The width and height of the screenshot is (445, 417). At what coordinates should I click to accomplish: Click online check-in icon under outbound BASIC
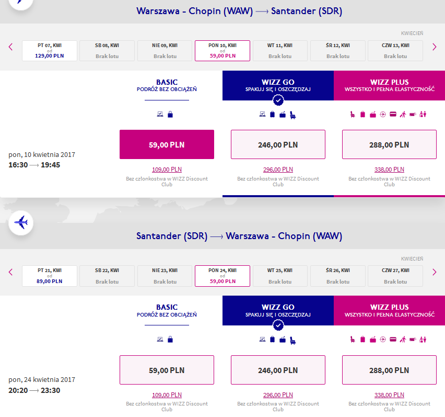tap(160, 114)
